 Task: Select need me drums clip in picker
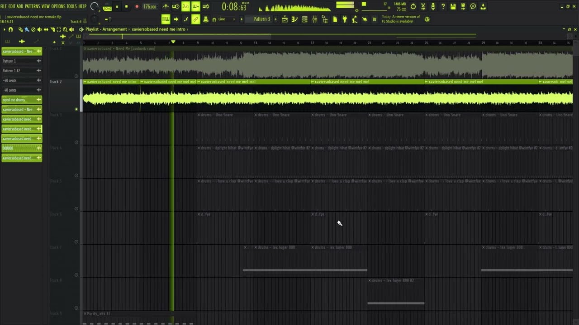[22, 100]
